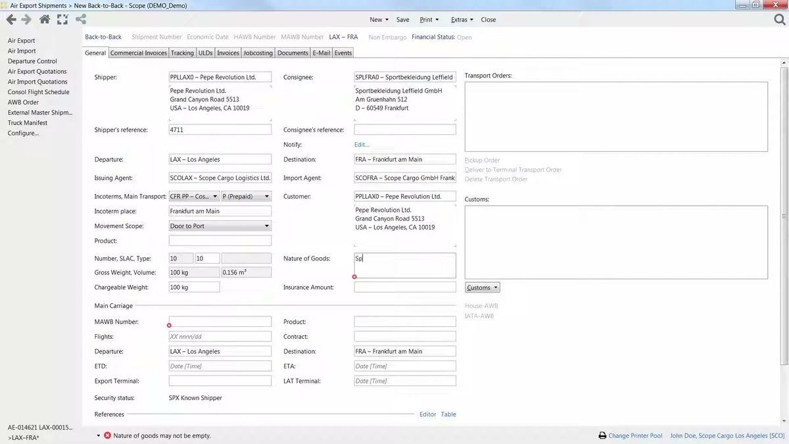Click the Notify Edit... link
The image size is (789, 444).
pyautogui.click(x=362, y=145)
